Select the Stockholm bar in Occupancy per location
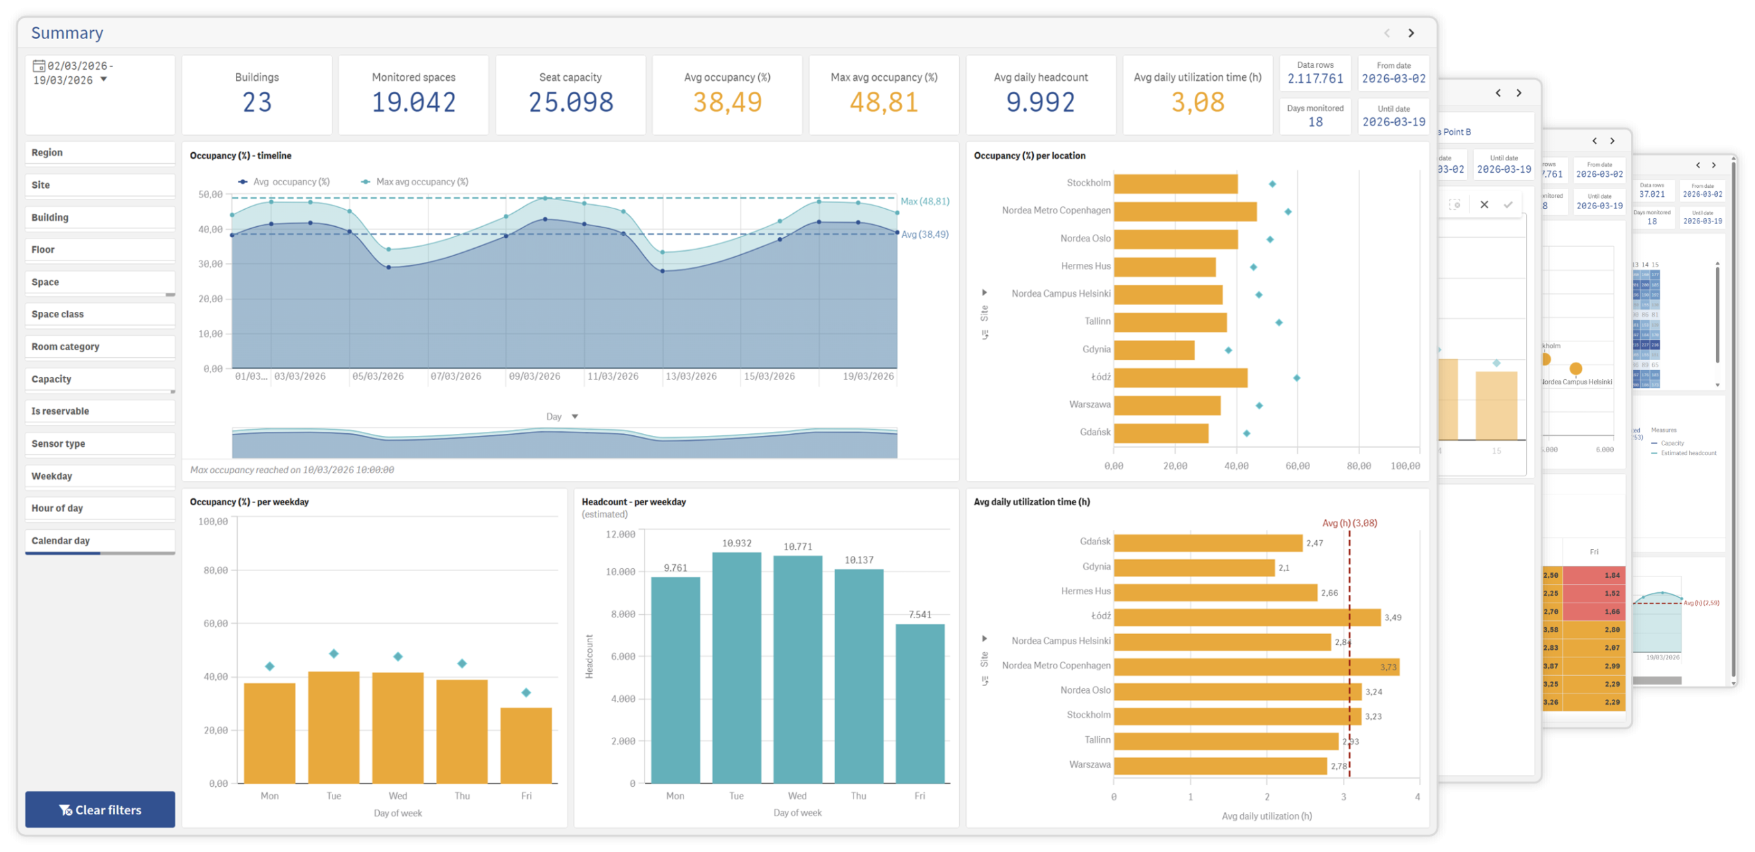 [1175, 183]
